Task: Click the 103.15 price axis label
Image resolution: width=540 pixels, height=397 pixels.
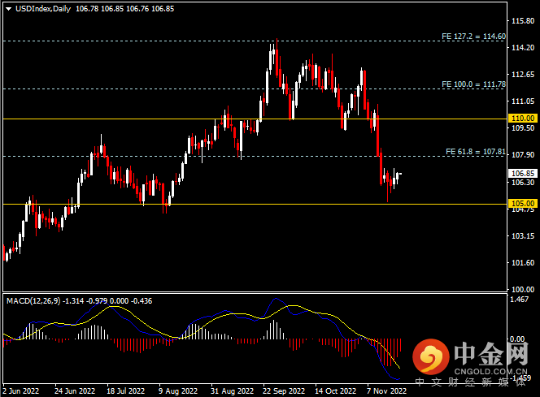Action: (523, 236)
